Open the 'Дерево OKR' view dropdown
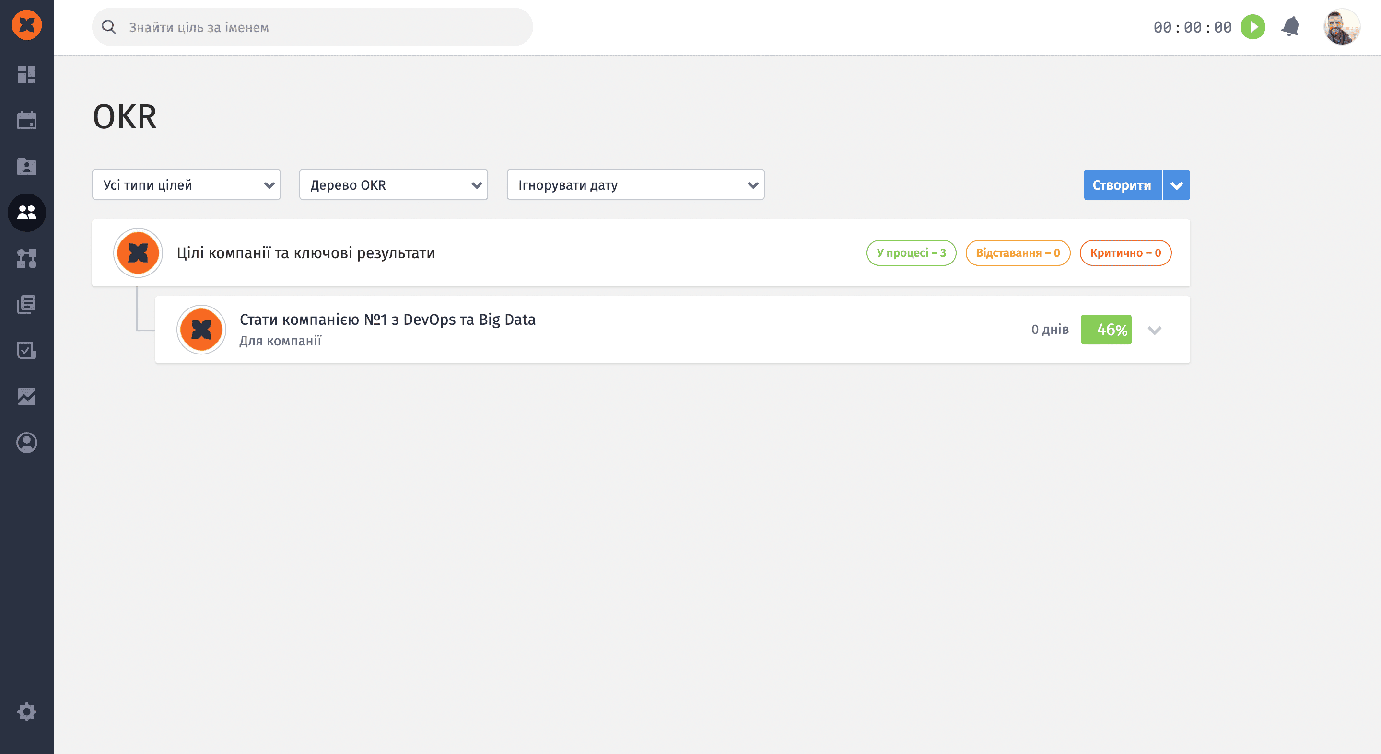The width and height of the screenshot is (1381, 754). click(393, 185)
